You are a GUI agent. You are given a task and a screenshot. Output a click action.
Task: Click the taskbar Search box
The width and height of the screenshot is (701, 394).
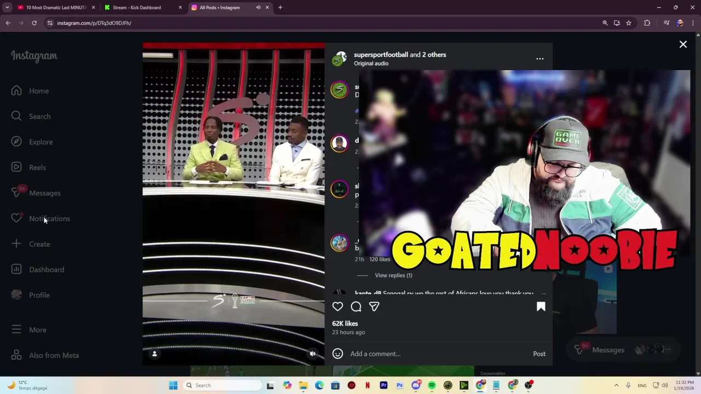[x=222, y=385]
